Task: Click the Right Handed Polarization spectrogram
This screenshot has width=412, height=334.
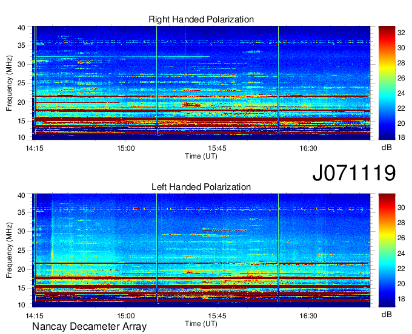Action: [201, 83]
